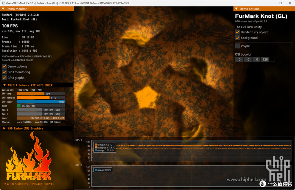The height and width of the screenshot is (190, 295).
Task: Uncheck the Demo options checkbox
Action: coord(4,66)
